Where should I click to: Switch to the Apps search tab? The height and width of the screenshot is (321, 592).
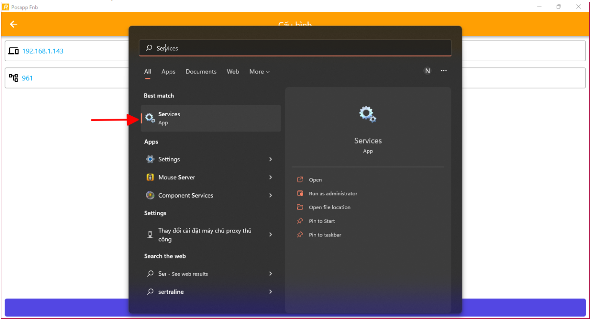point(168,72)
